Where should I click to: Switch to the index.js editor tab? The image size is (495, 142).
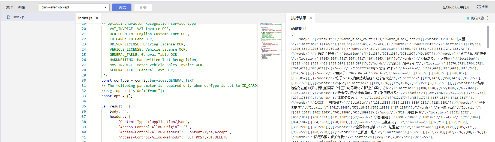click(x=85, y=18)
